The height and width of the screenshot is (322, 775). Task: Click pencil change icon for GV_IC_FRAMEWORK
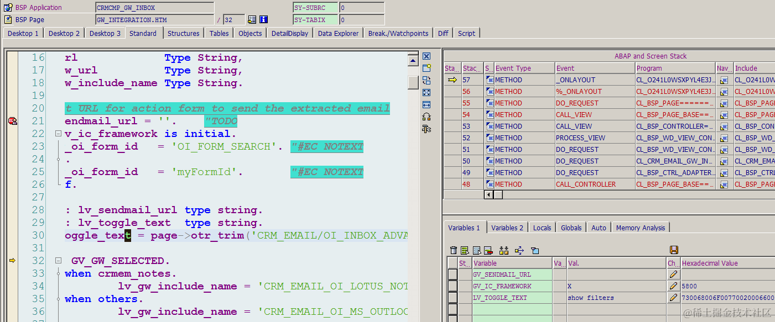click(x=673, y=286)
